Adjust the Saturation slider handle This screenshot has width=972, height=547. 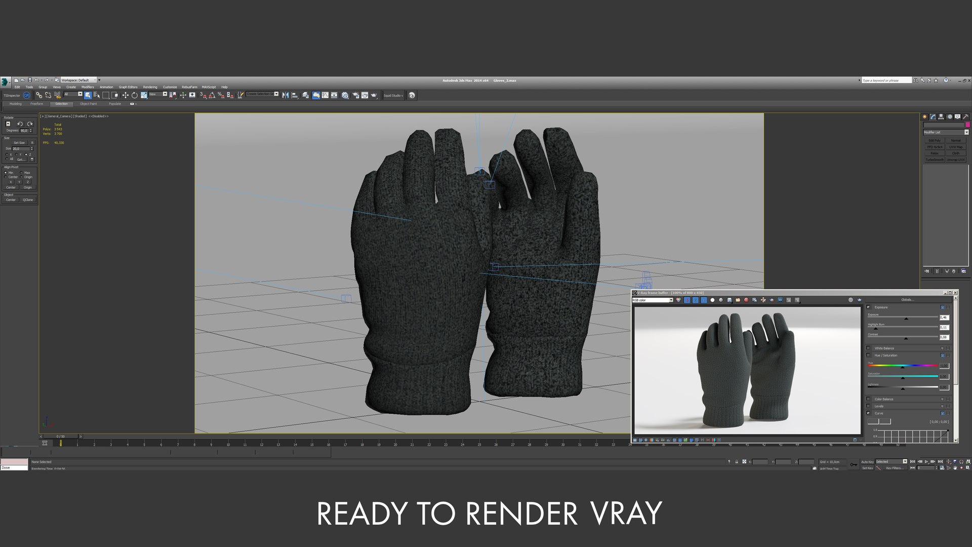tap(903, 378)
